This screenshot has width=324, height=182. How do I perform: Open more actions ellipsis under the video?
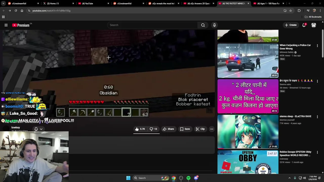pos(212,129)
